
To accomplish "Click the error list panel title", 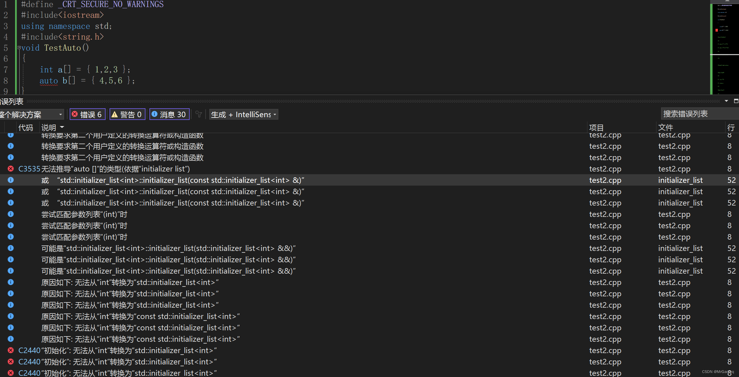I will click(12, 101).
